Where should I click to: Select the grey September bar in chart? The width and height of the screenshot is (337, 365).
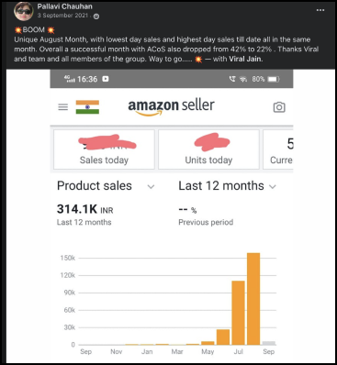point(269,343)
